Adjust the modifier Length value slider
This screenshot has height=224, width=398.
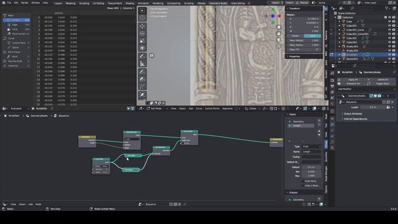coord(373,108)
